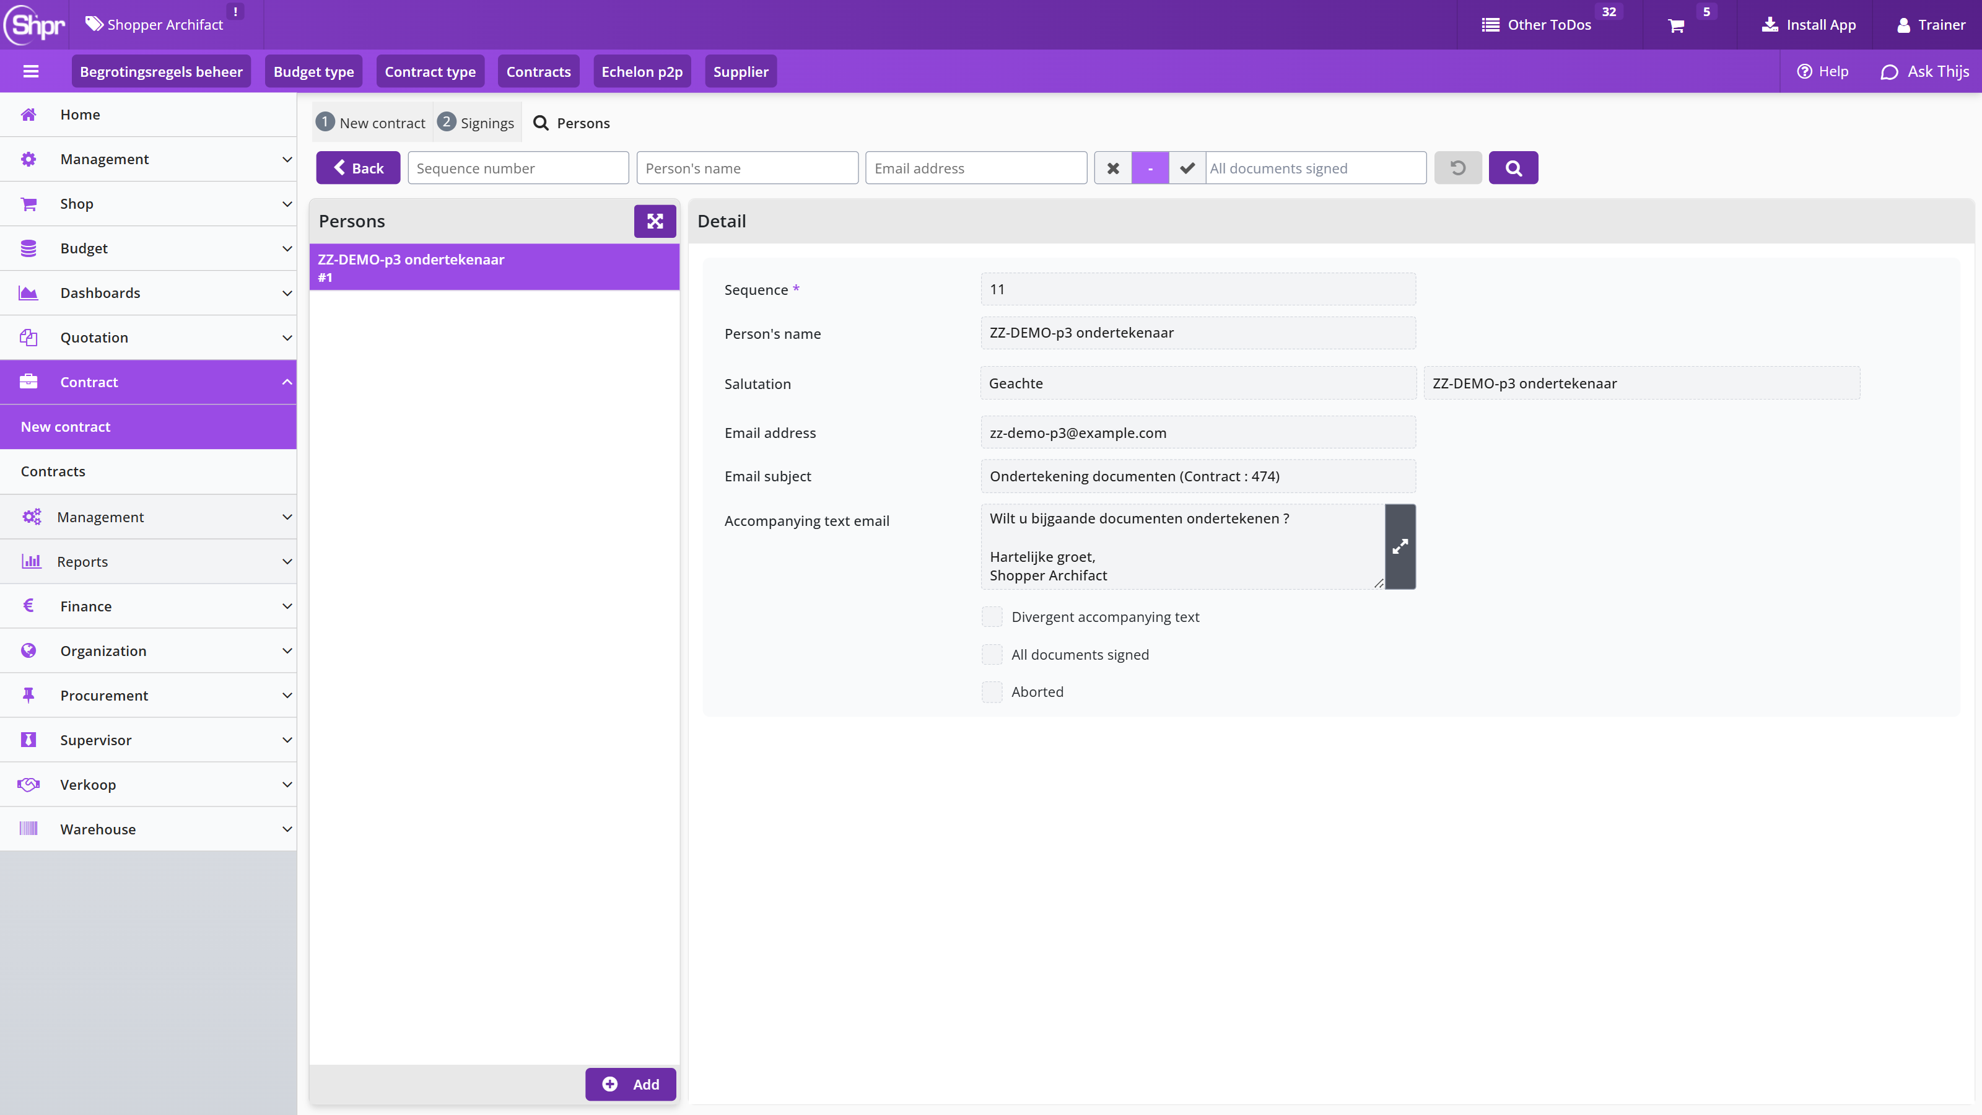Image resolution: width=1982 pixels, height=1115 pixels.
Task: Open the Contract type shortcut tab
Action: click(x=430, y=72)
